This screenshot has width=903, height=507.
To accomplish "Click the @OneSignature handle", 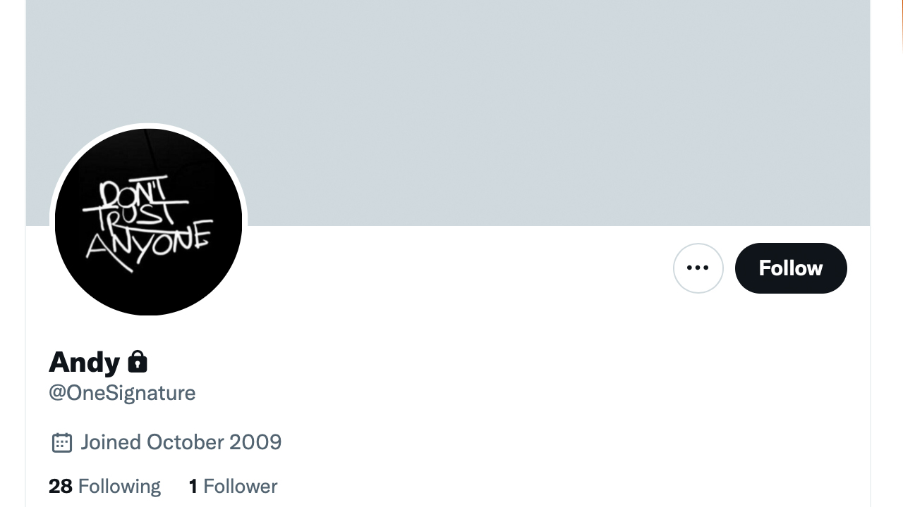I will [121, 393].
